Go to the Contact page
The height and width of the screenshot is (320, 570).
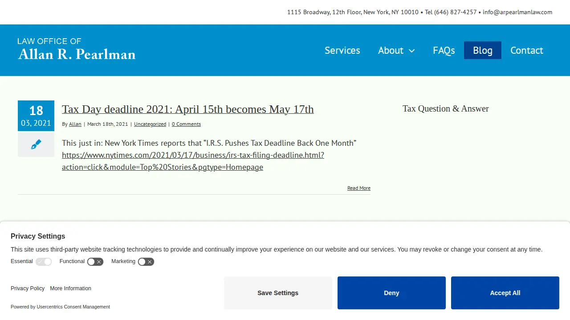pos(527,50)
